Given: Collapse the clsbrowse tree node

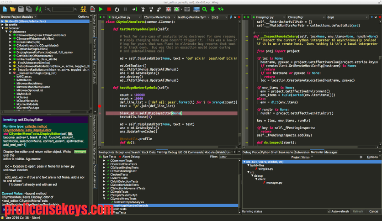Looking at the screenshot, I should [x=6, y=32].
